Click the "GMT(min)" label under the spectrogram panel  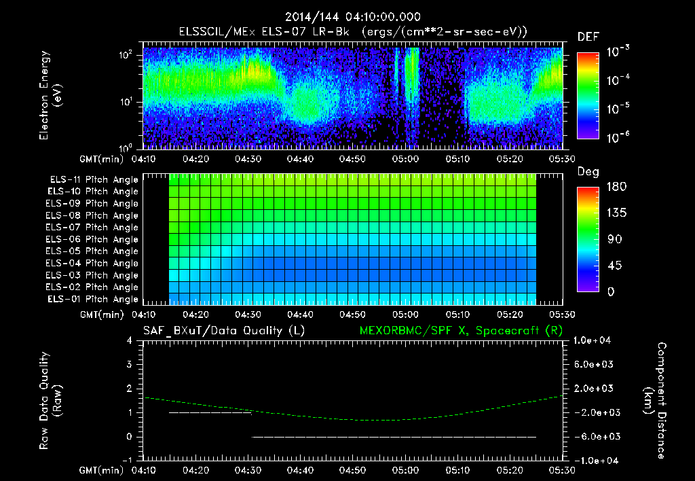pyautogui.click(x=102, y=159)
